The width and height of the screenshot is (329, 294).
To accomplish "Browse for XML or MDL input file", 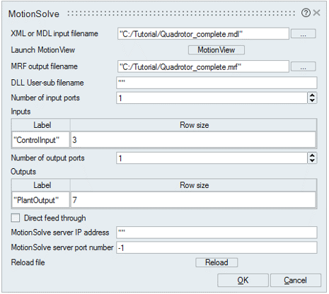I will (x=304, y=34).
